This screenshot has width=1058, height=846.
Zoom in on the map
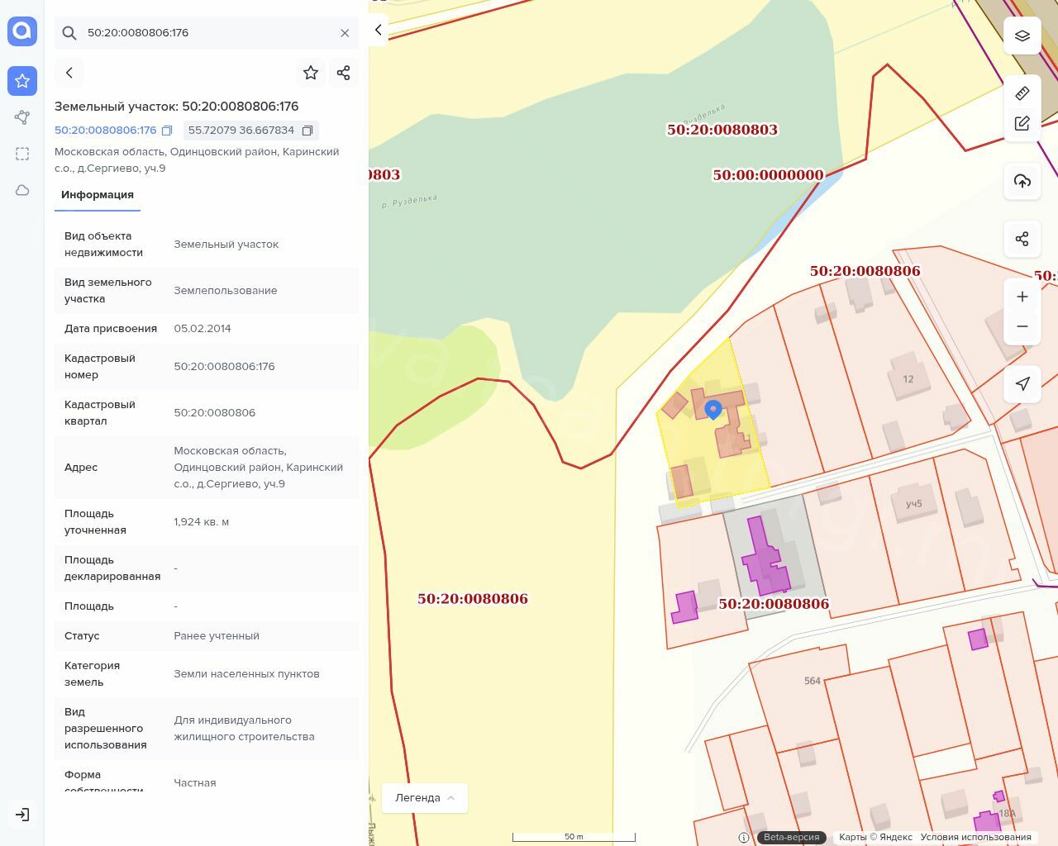click(x=1022, y=297)
